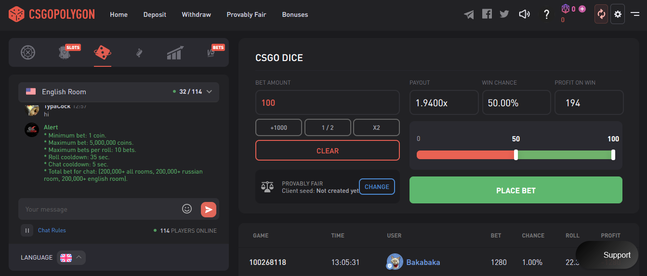Click game number 100268118

tap(267, 262)
